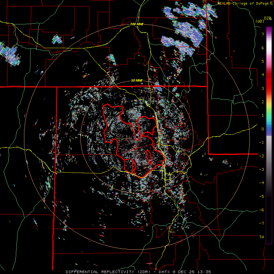Click the "9 DEC 25" date in the caption
Image resolution: width=274 pixels, height=274 pixels.
[183, 272]
